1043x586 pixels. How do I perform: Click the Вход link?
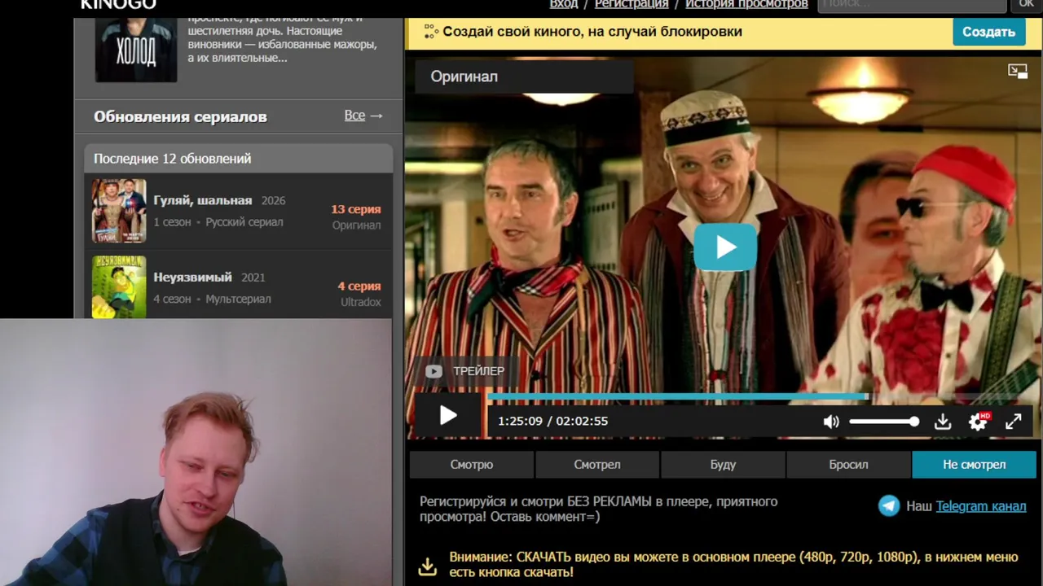click(x=564, y=4)
